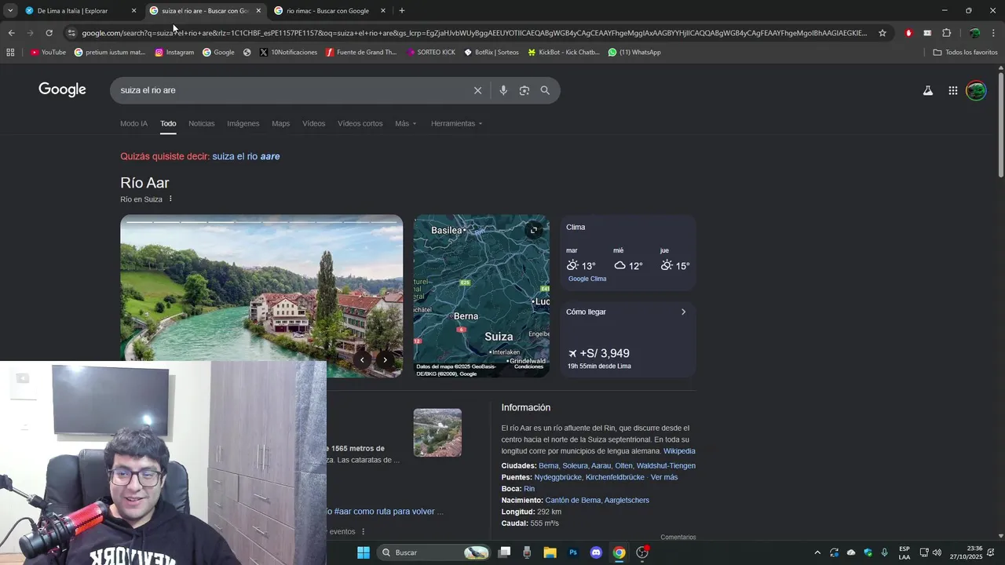Open the Google Clima link

[x=587, y=279]
